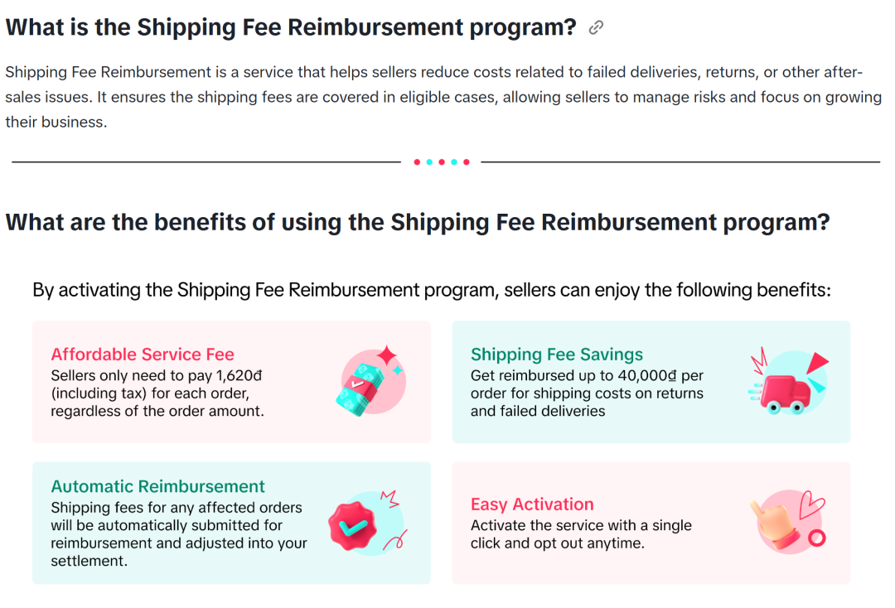
Task: Click the cash stack icon in Affordable Service Fee
Action: (370, 382)
